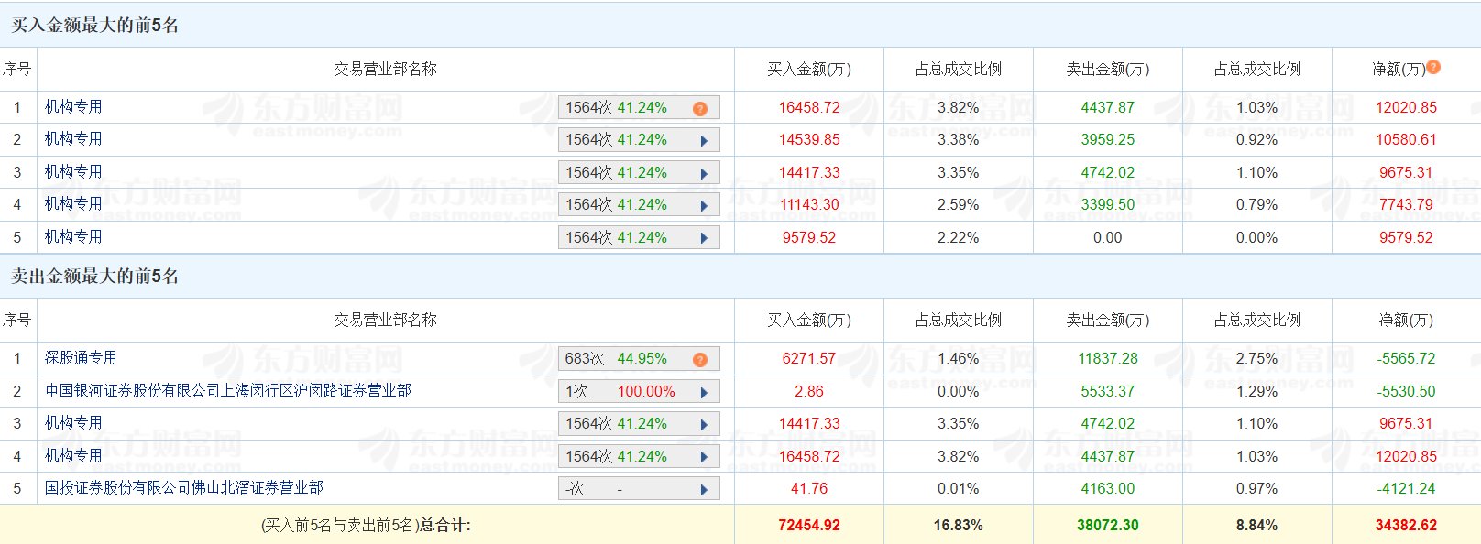Image resolution: width=1481 pixels, height=544 pixels.
Task: Open 机构专用 link in sell-table row 4
Action: click(x=73, y=456)
